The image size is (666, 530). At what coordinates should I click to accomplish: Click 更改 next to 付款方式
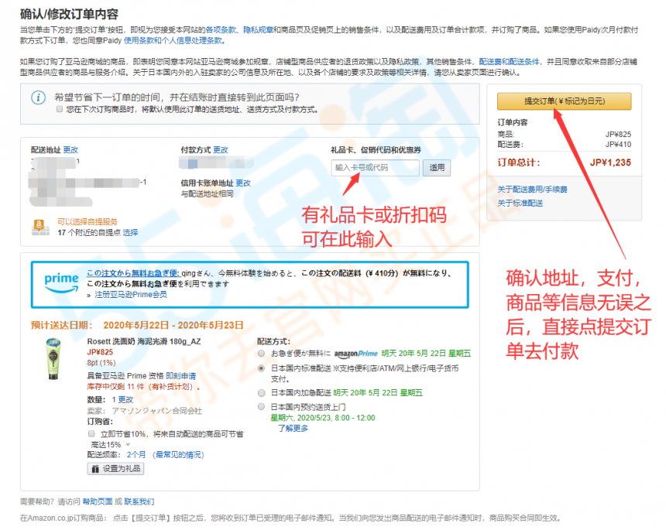(x=221, y=150)
